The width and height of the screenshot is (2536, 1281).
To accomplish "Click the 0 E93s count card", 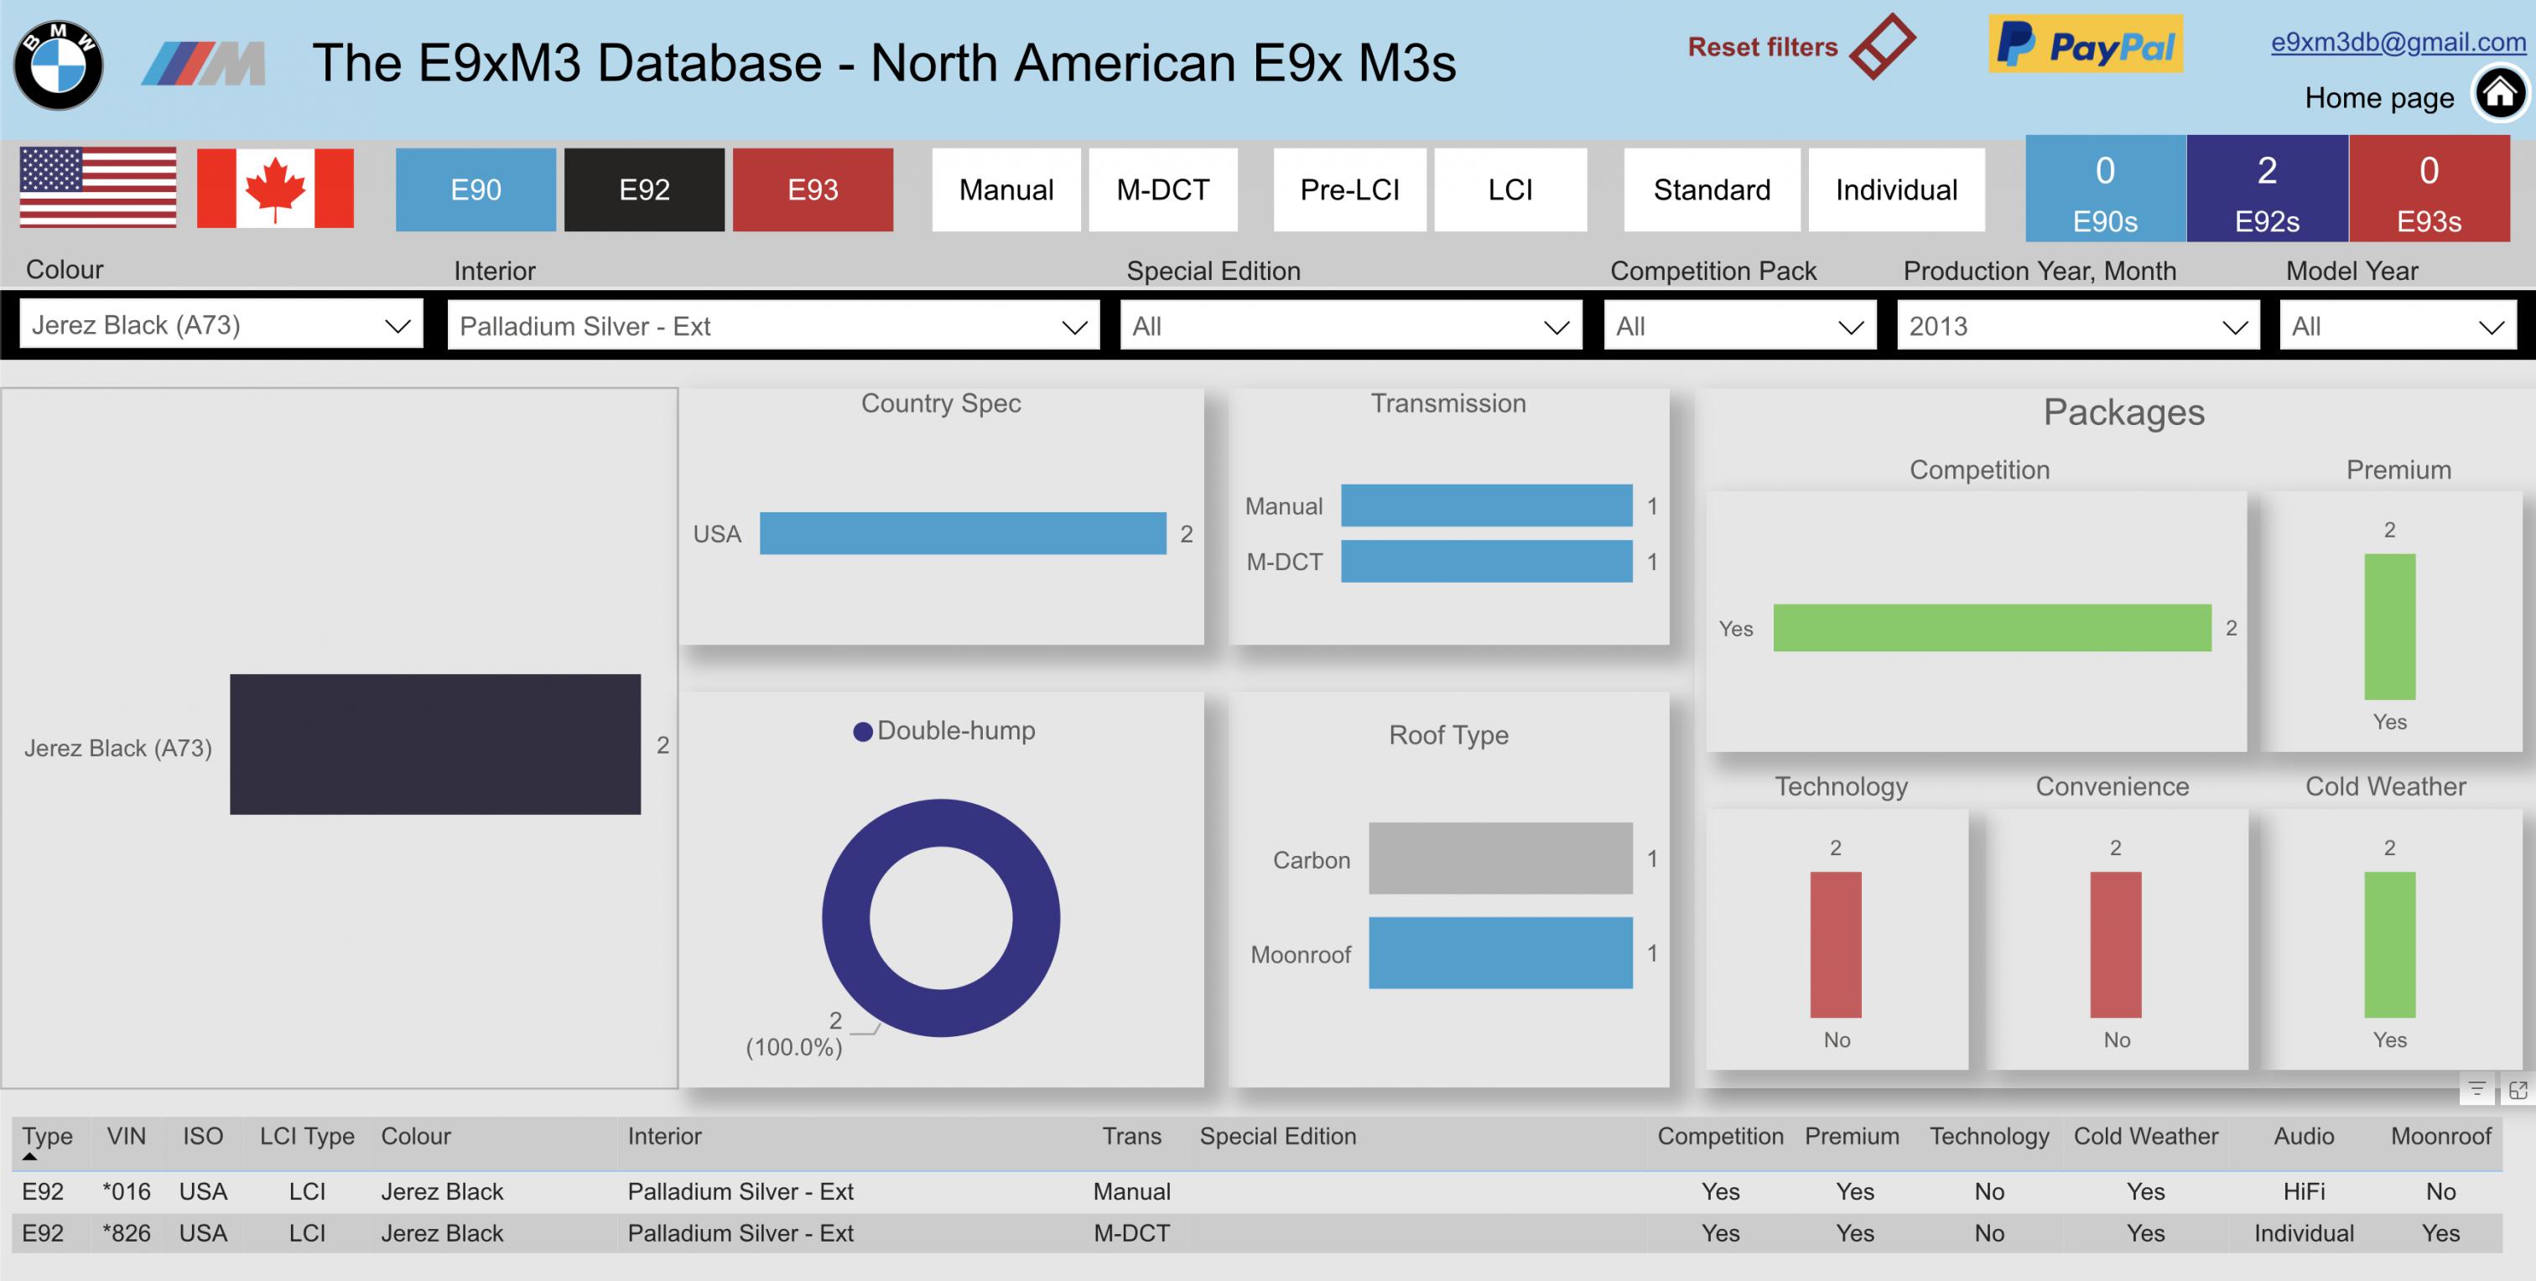I will tap(2429, 189).
